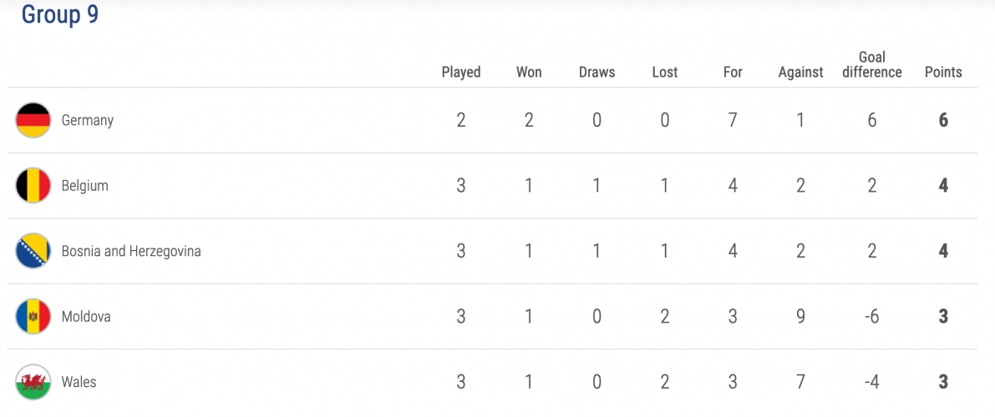Click the Against column header
The image size is (995, 417).
pos(801,73)
